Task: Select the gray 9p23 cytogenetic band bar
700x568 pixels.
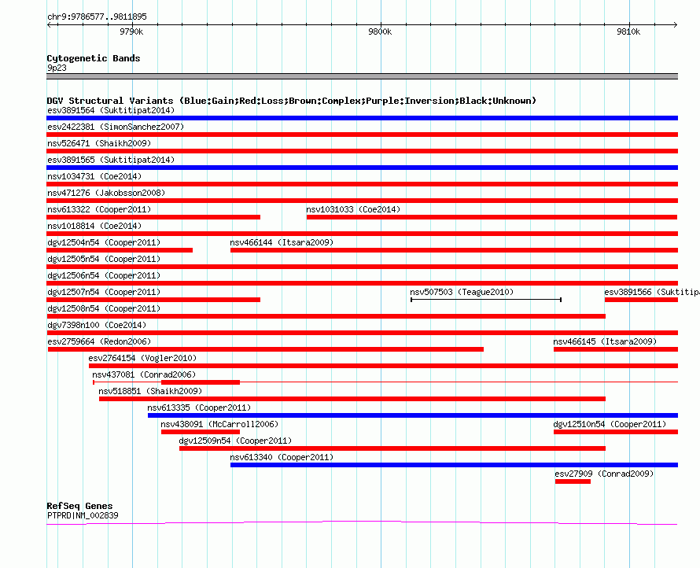Action: [362, 76]
